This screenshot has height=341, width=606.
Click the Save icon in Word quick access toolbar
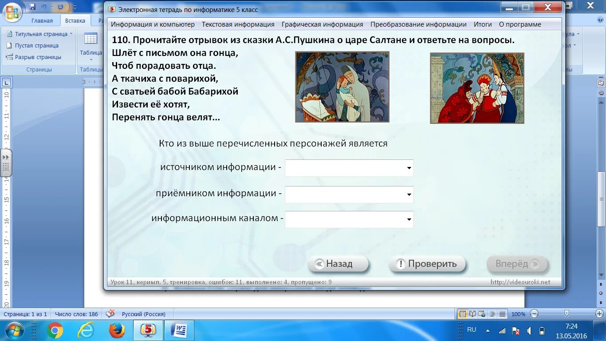(32, 7)
